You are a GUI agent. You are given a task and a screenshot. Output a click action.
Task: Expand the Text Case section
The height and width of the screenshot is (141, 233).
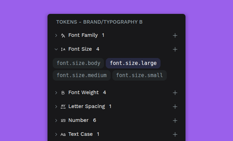click(56, 134)
